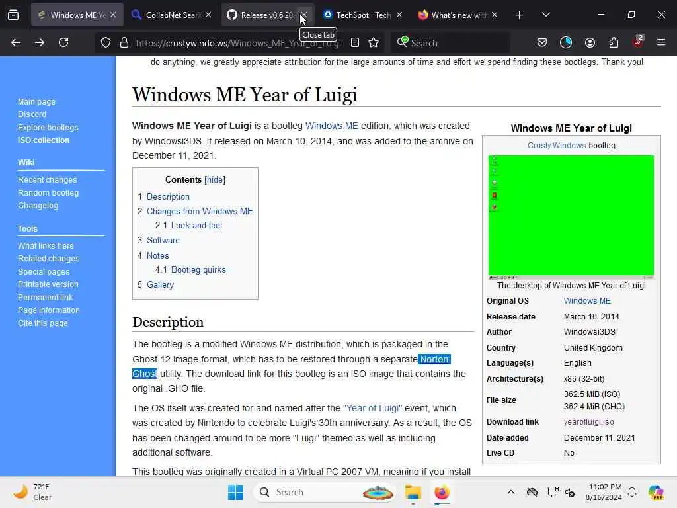
Task: Jump to Bootleg quirks subsection
Action: click(x=198, y=270)
